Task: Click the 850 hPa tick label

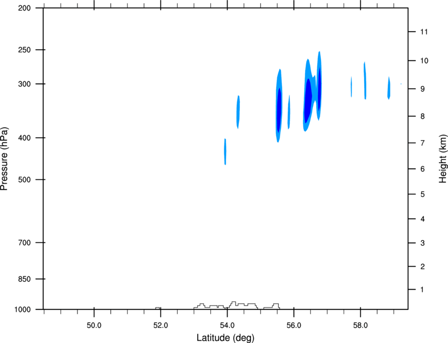Action: [24, 279]
